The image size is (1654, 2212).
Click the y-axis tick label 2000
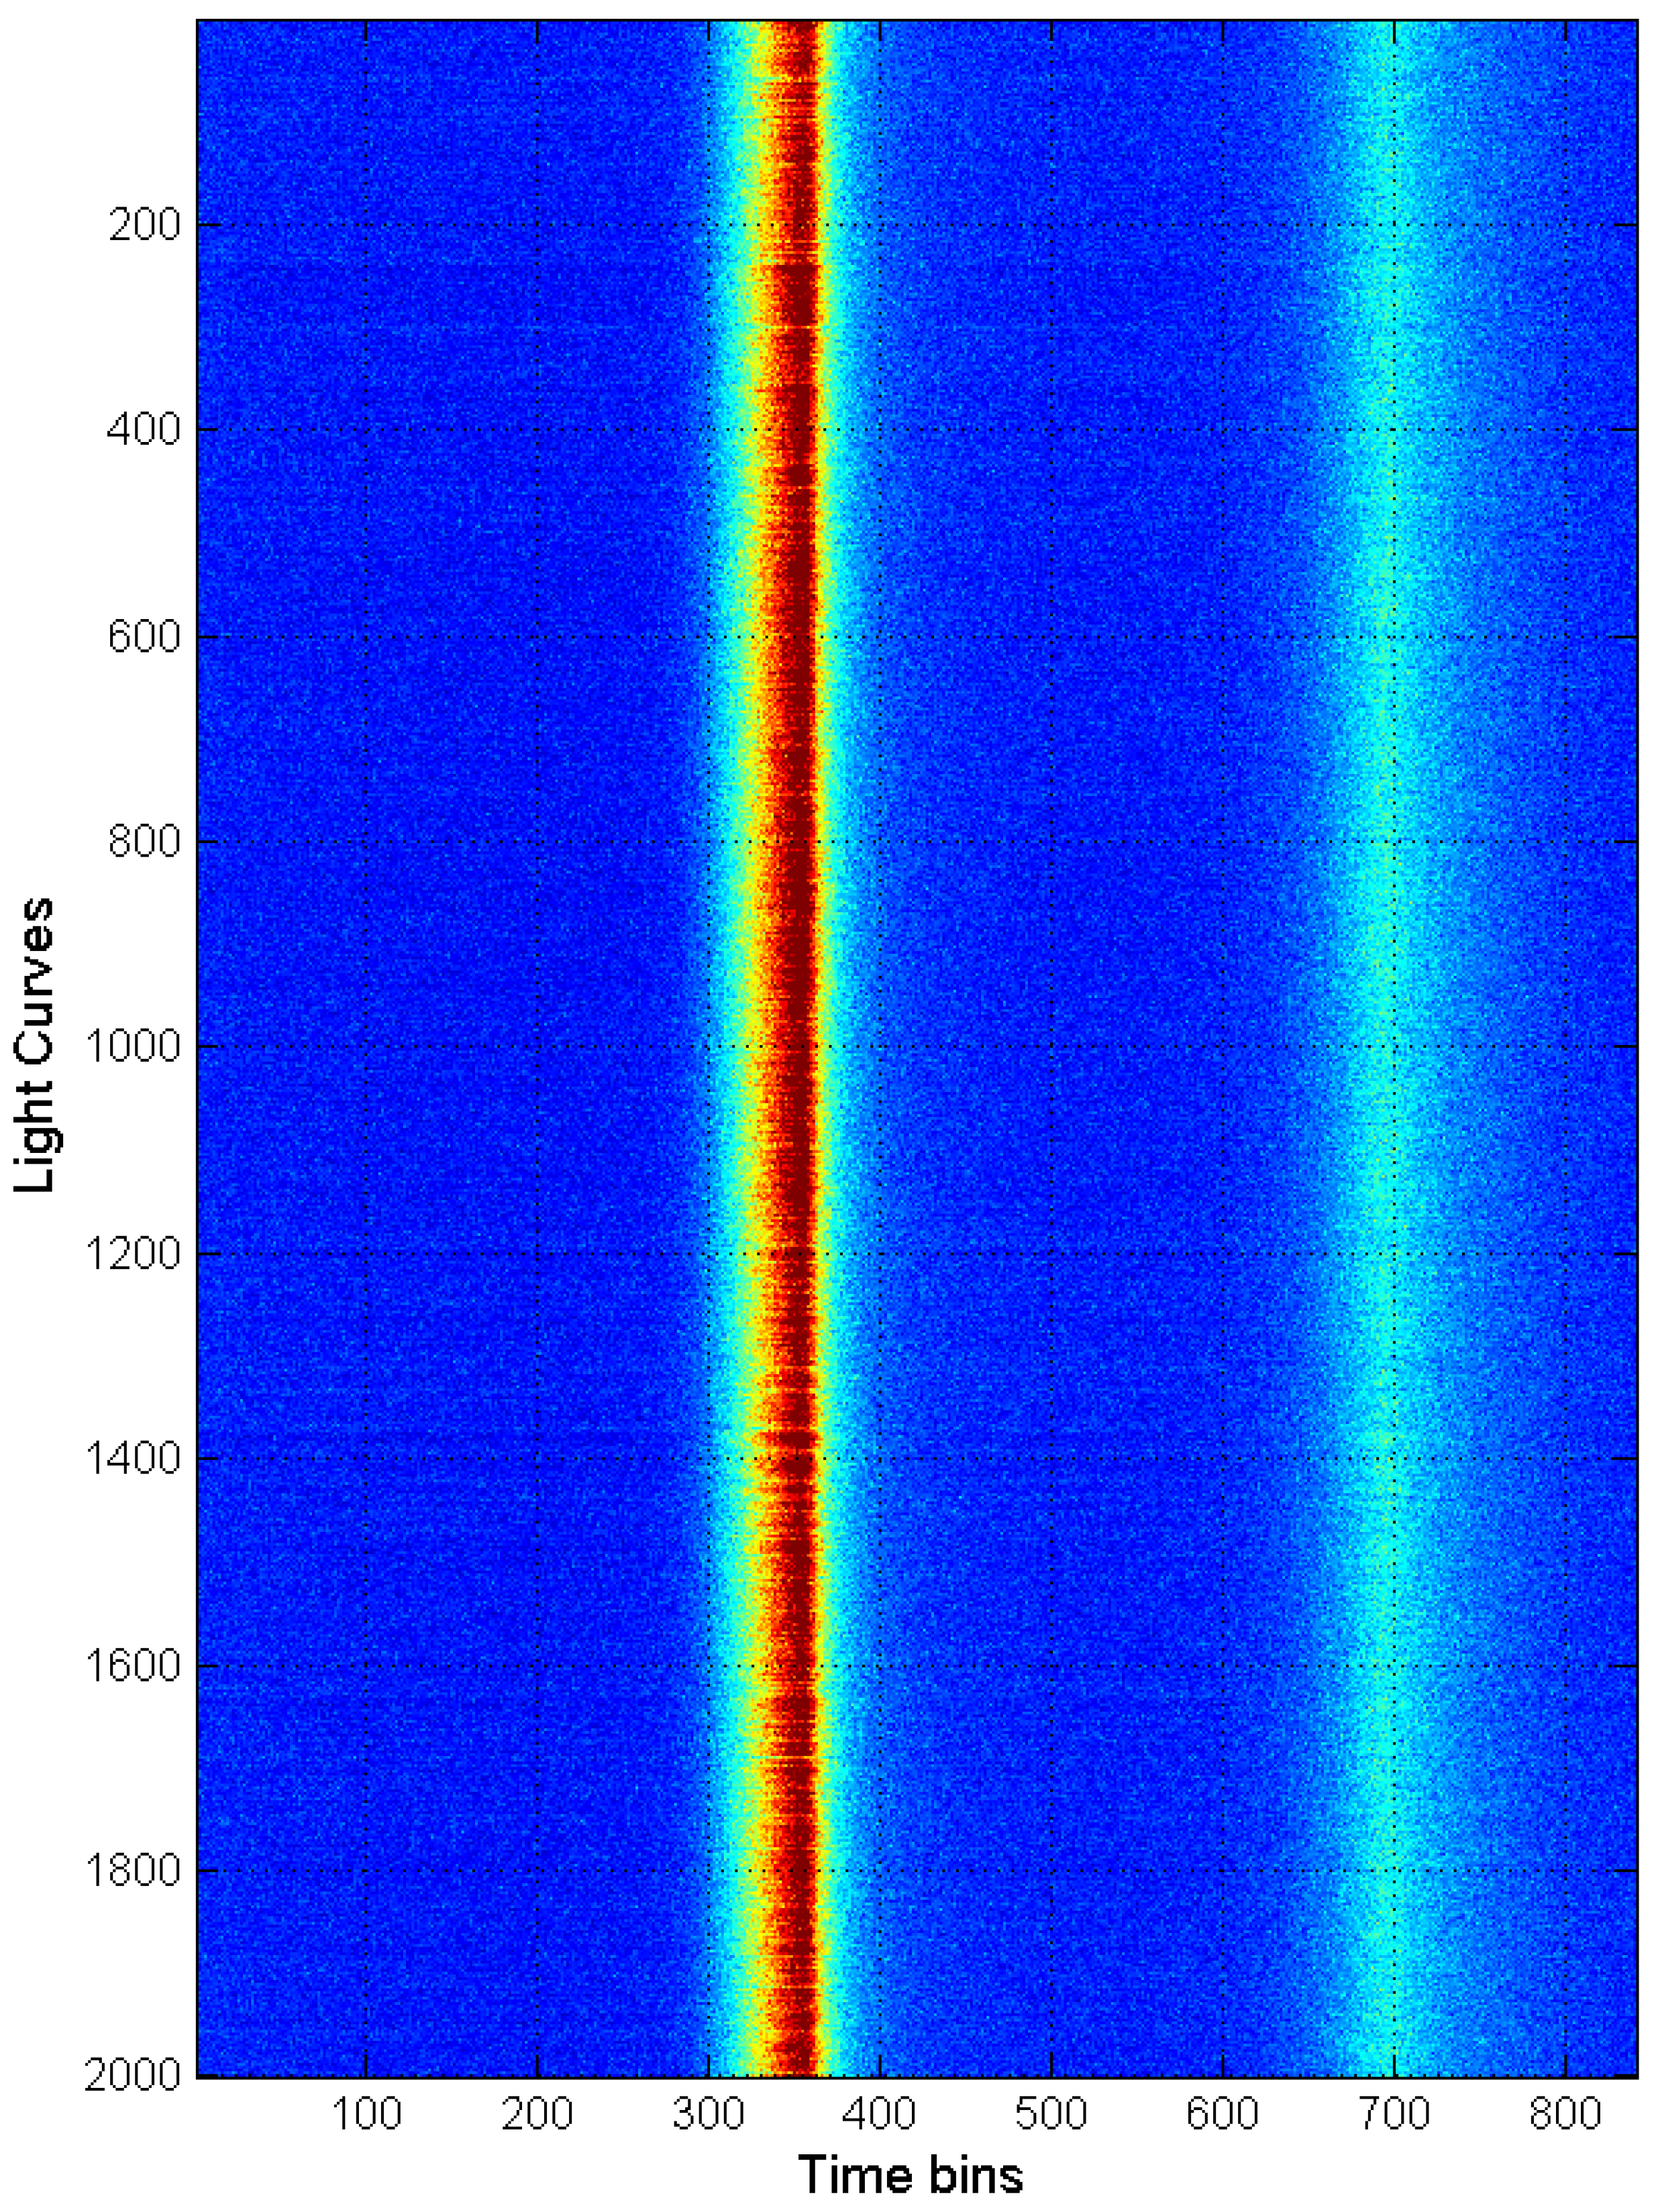click(x=133, y=2076)
